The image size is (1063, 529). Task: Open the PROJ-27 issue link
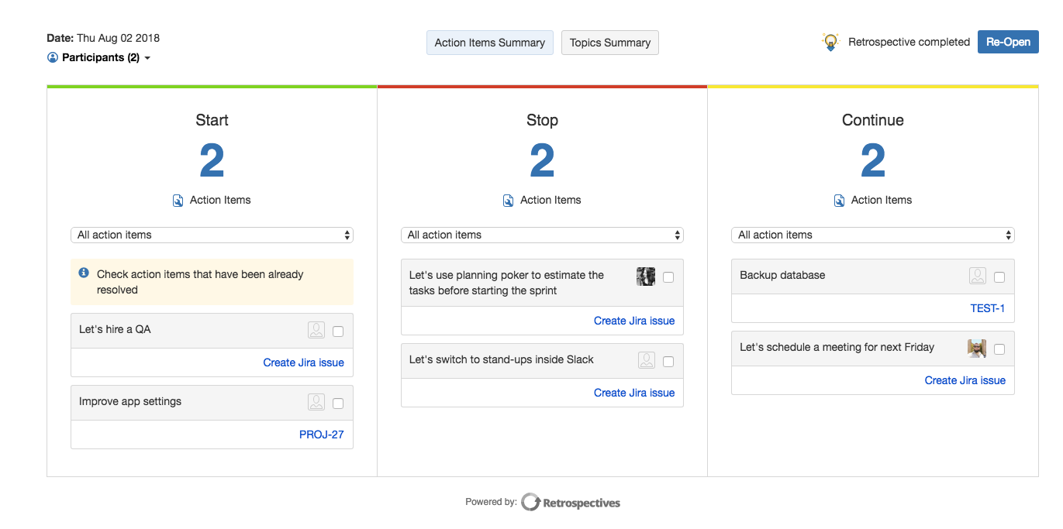pos(322,435)
